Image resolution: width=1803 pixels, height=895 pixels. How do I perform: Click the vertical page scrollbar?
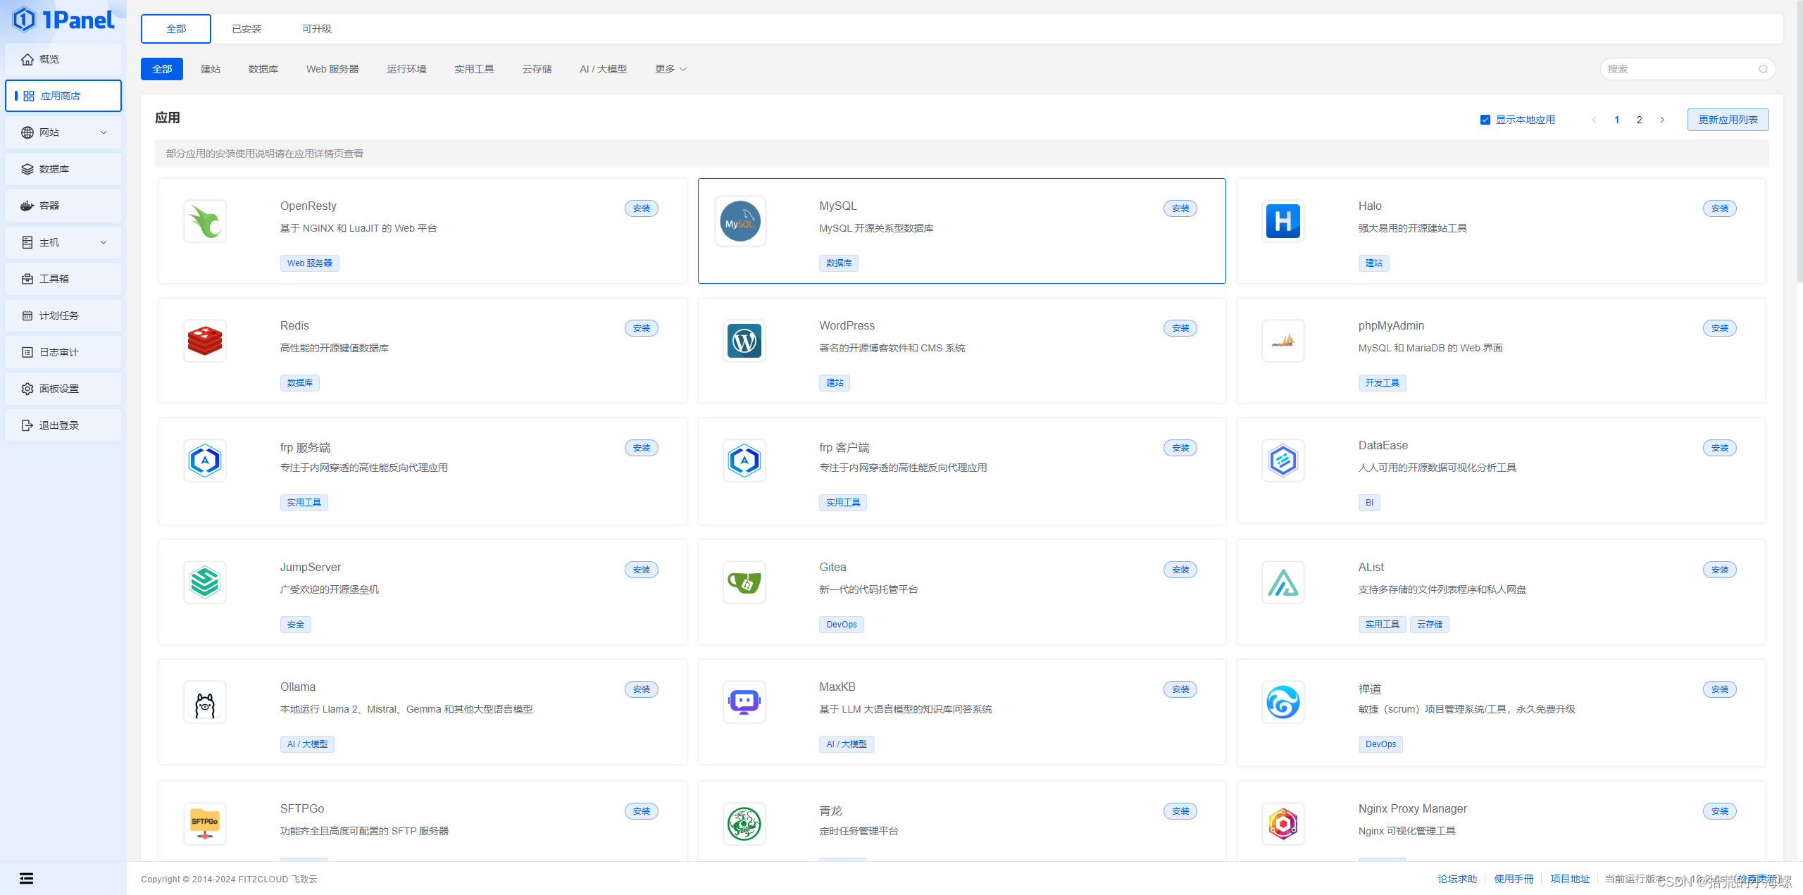(1799, 141)
